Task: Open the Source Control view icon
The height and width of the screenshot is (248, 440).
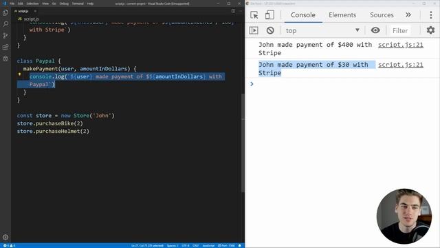Action: (x=5, y=35)
